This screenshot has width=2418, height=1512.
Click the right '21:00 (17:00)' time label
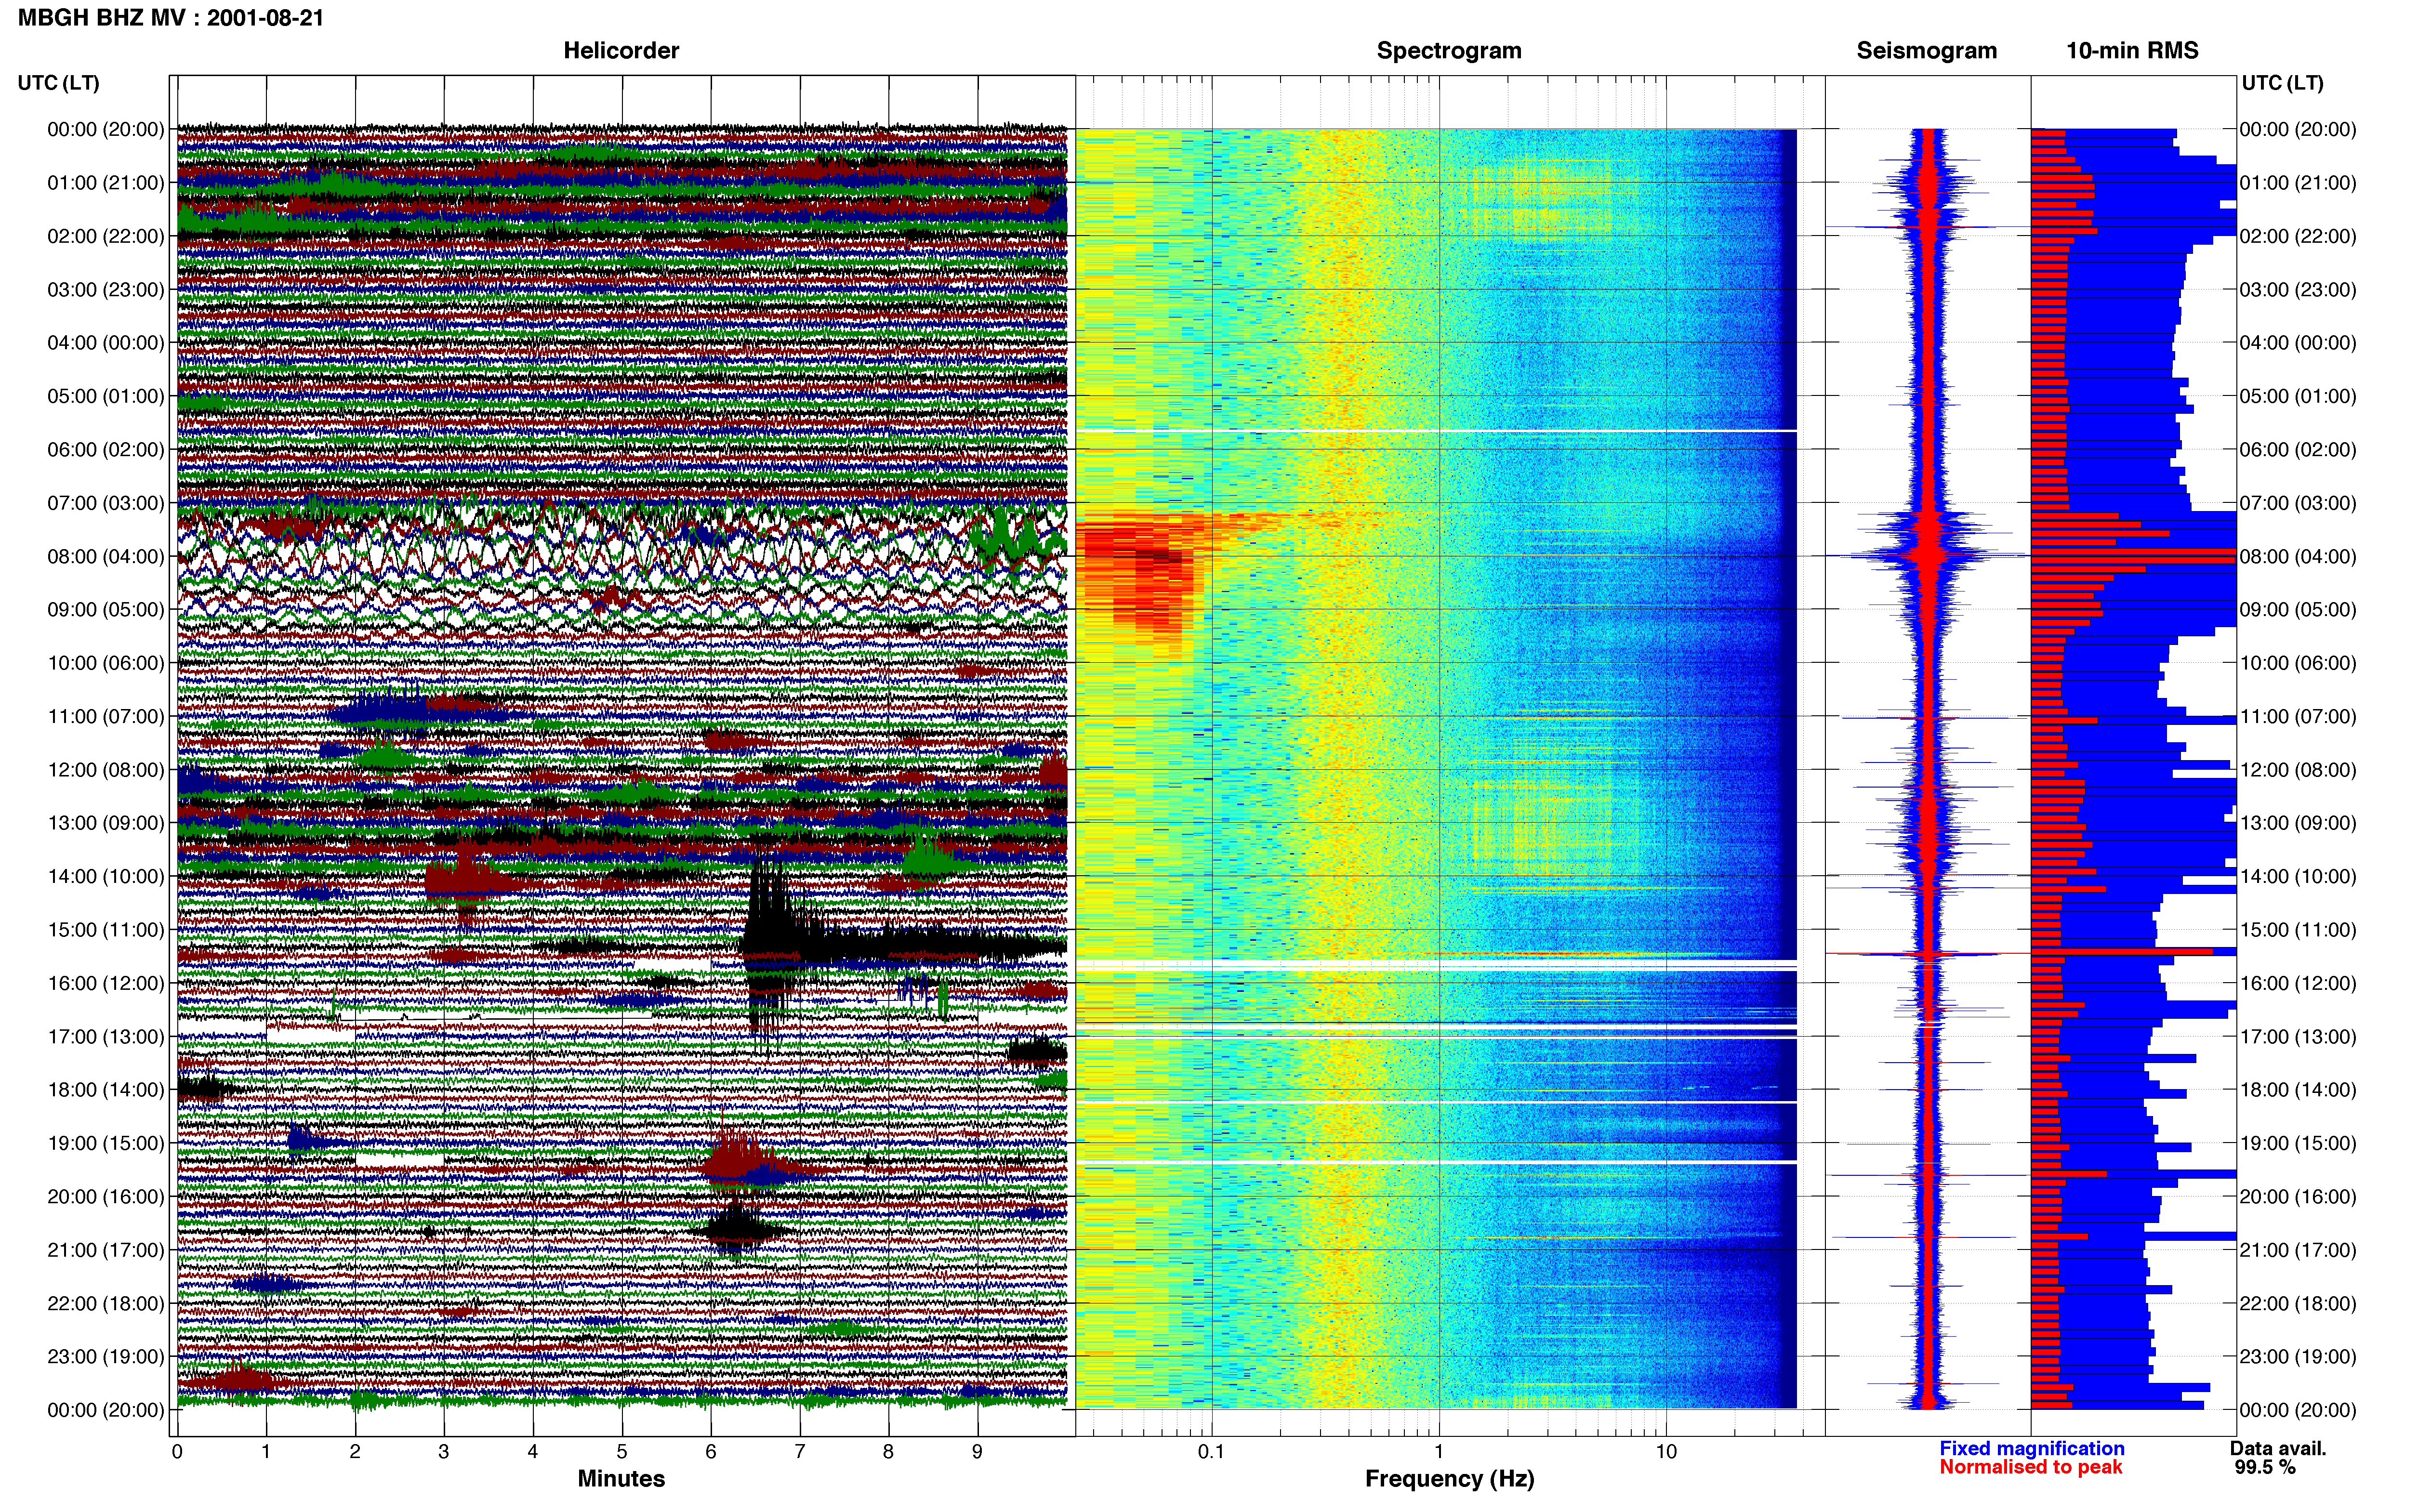coord(2298,1249)
